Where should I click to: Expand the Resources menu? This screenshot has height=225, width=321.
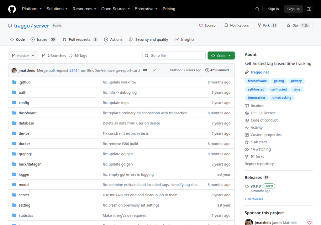coord(84,9)
